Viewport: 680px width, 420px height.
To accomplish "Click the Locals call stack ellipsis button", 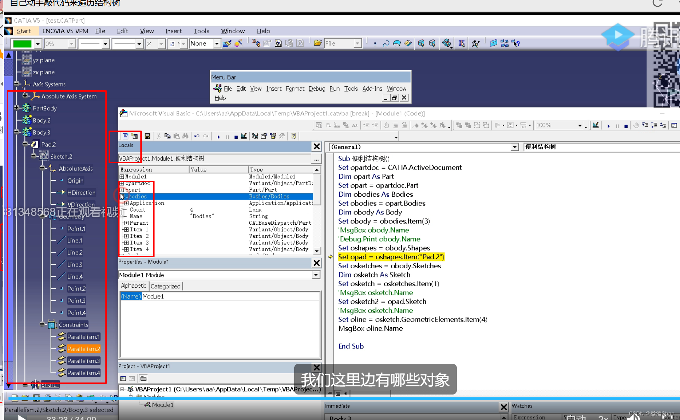I will 316,159.
